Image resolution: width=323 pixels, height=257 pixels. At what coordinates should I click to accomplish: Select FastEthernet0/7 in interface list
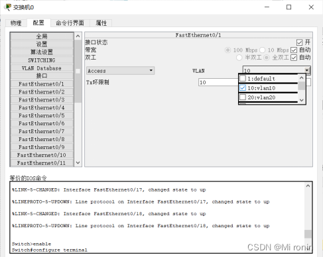tap(42, 131)
